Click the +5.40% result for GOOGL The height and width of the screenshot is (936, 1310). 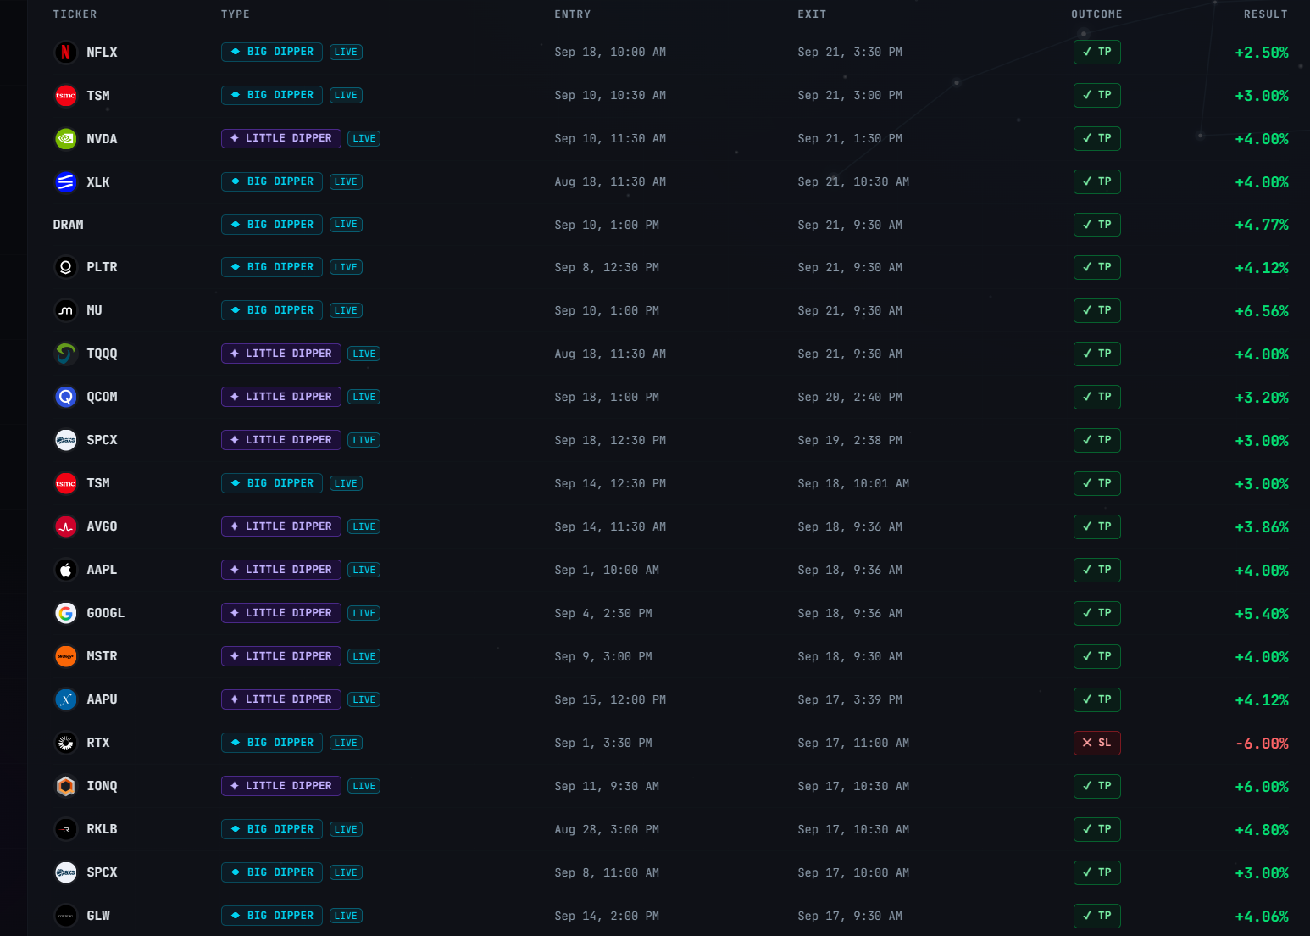tap(1262, 614)
